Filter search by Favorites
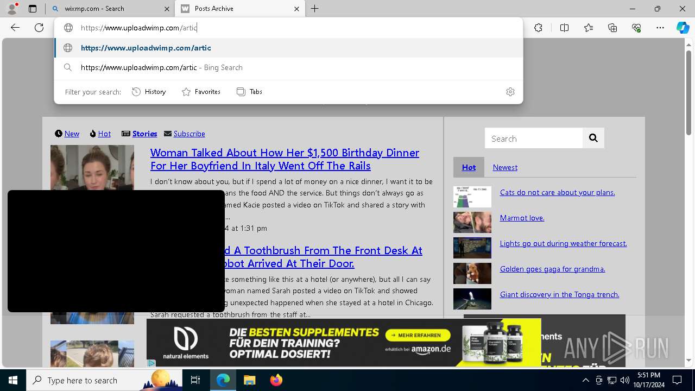 201,92
